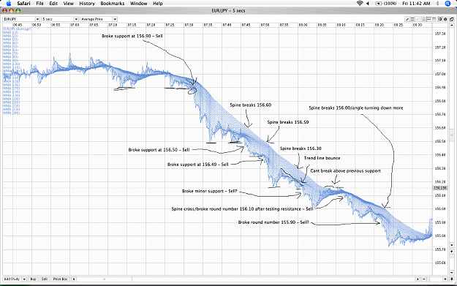Click the 08:00 time axis label
The image size is (457, 286).
[303, 25]
